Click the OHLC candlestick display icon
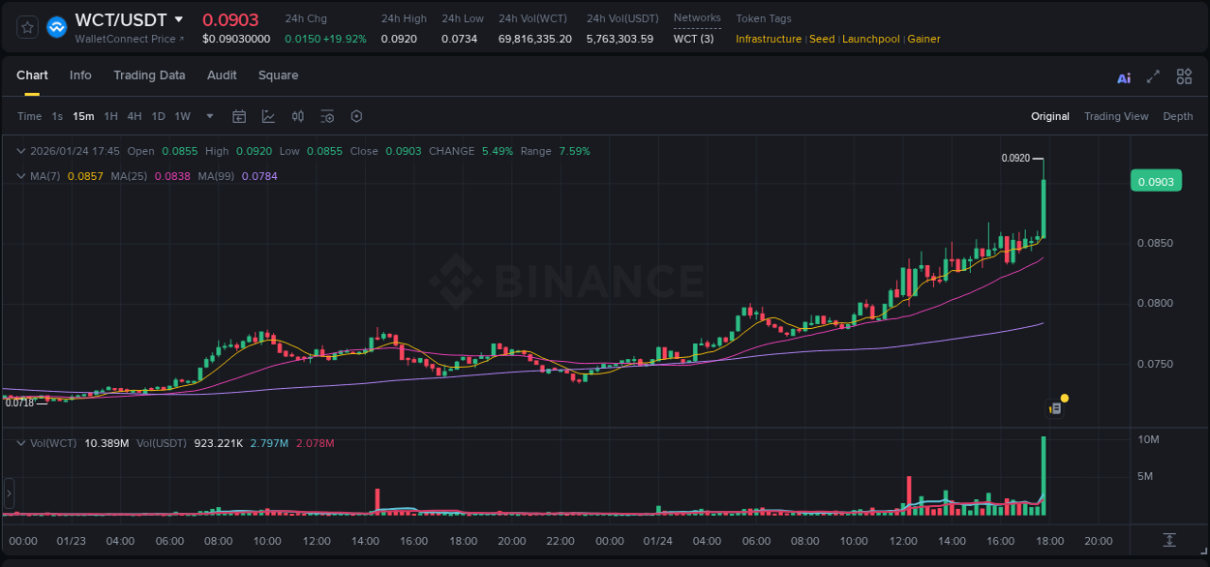Screen dimensions: 1210x567 point(298,116)
